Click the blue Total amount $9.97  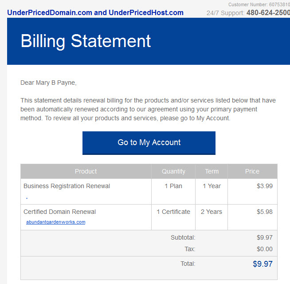pyautogui.click(x=263, y=264)
